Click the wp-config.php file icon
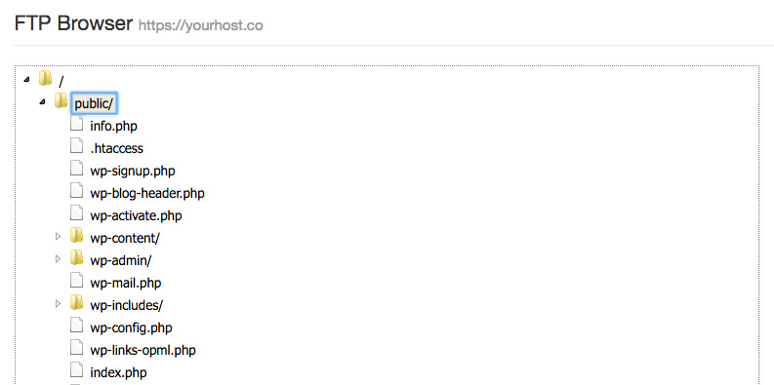 click(76, 326)
